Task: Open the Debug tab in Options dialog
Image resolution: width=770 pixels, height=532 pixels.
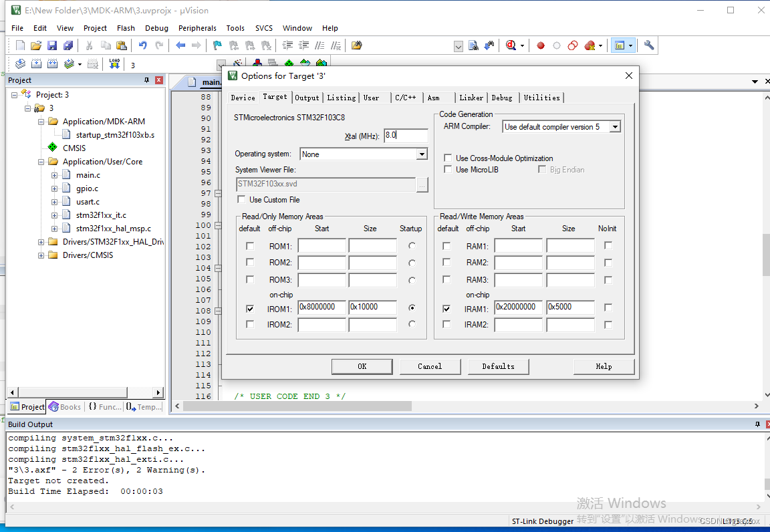Action: click(x=502, y=98)
